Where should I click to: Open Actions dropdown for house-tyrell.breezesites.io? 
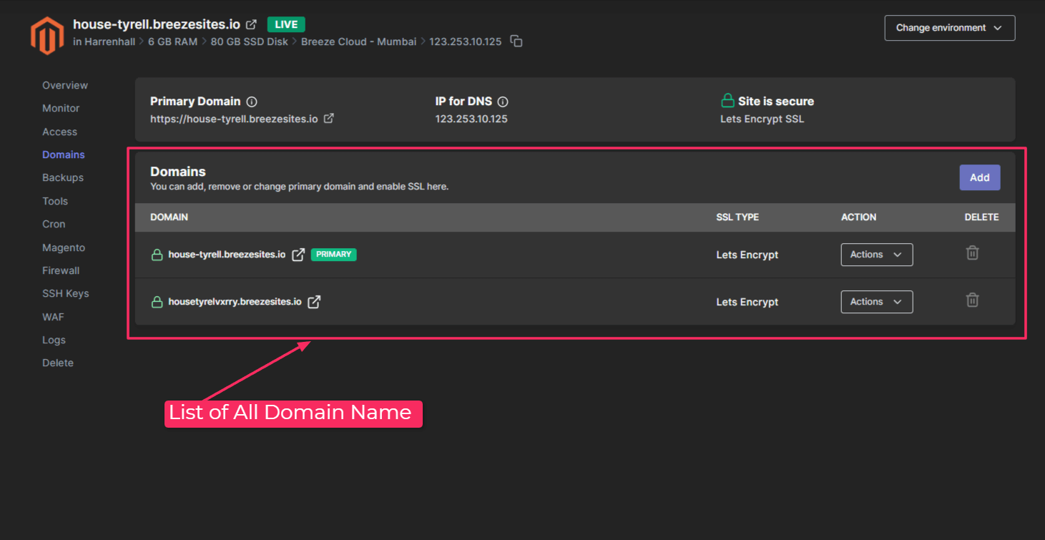(x=877, y=255)
